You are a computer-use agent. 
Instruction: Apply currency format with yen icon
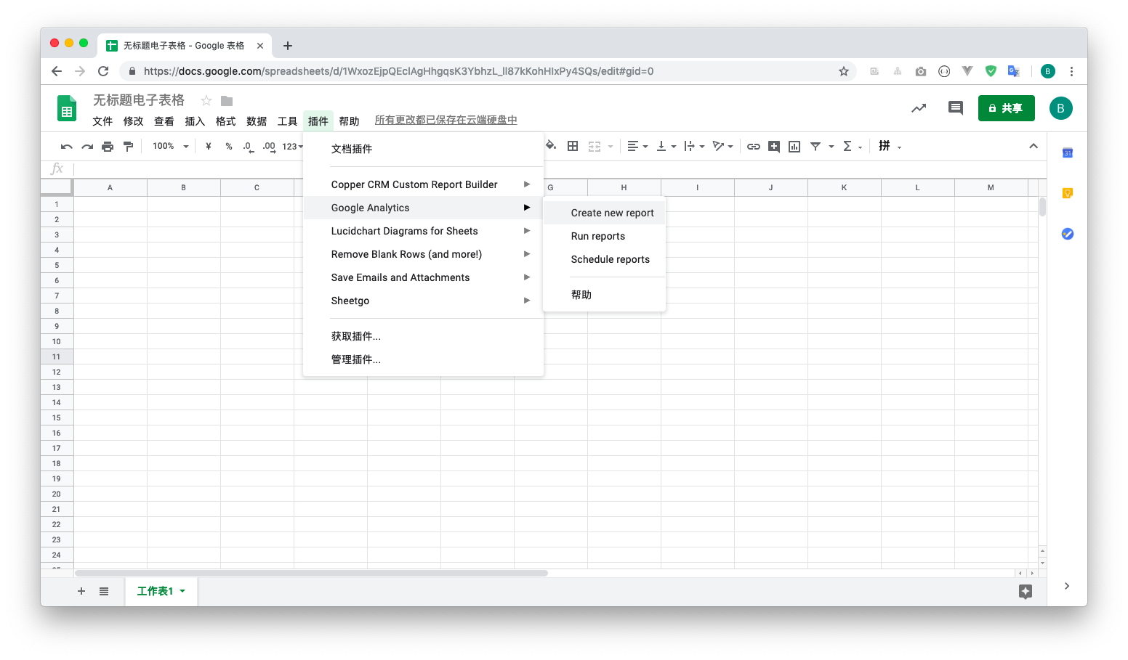tap(209, 147)
